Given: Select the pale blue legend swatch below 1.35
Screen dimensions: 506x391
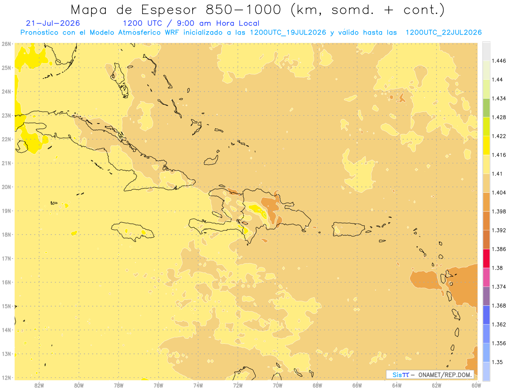Looking at the screenshot, I should (x=486, y=371).
